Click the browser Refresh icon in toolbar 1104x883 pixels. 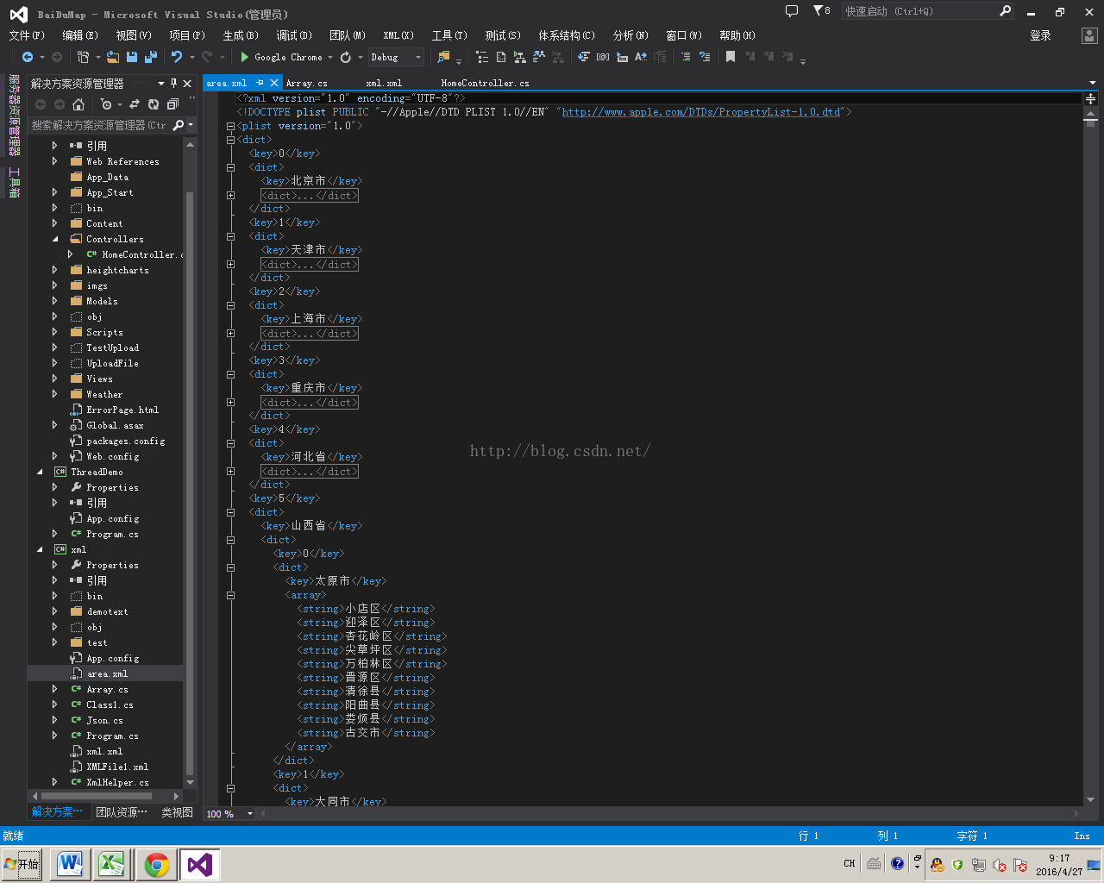[x=346, y=57]
